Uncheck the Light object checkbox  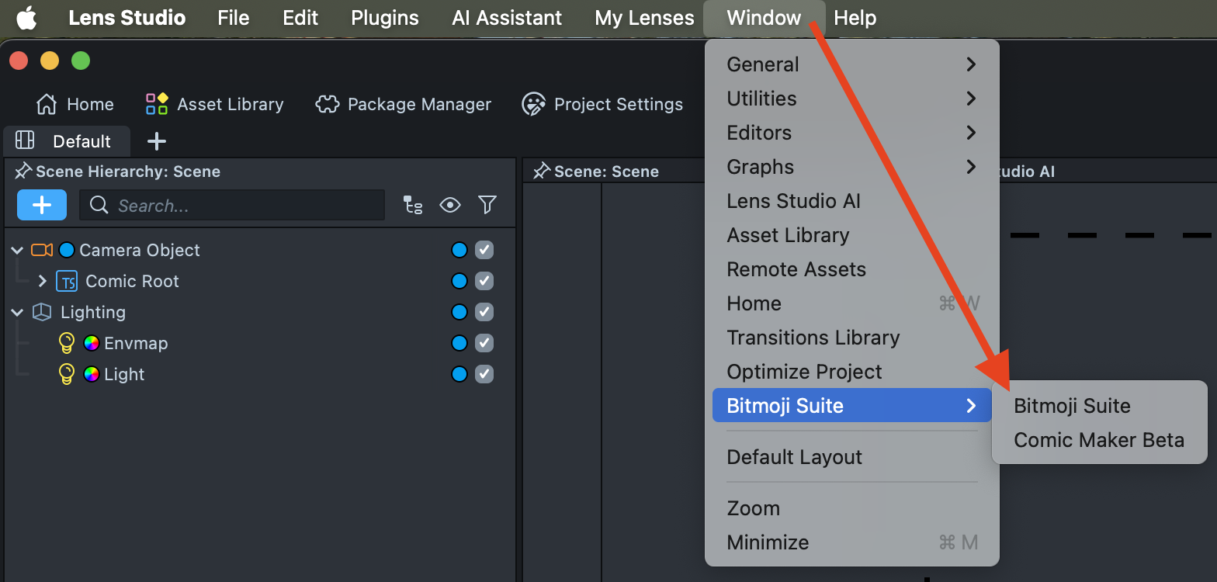tap(484, 374)
